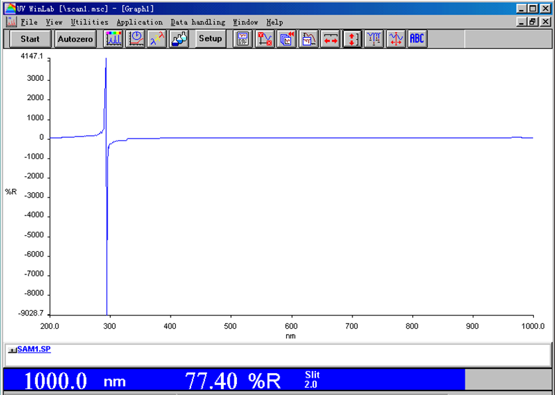Open the File menu
Viewport: 555px width, 395px height.
29,23
